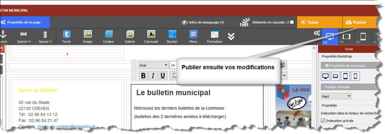Expand more toolbar elements with double chevron
This screenshot has height=134, width=385.
(231, 37)
